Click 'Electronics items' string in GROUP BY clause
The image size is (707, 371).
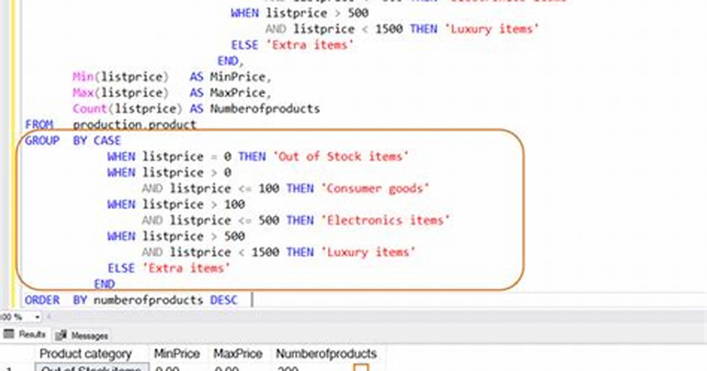click(385, 220)
